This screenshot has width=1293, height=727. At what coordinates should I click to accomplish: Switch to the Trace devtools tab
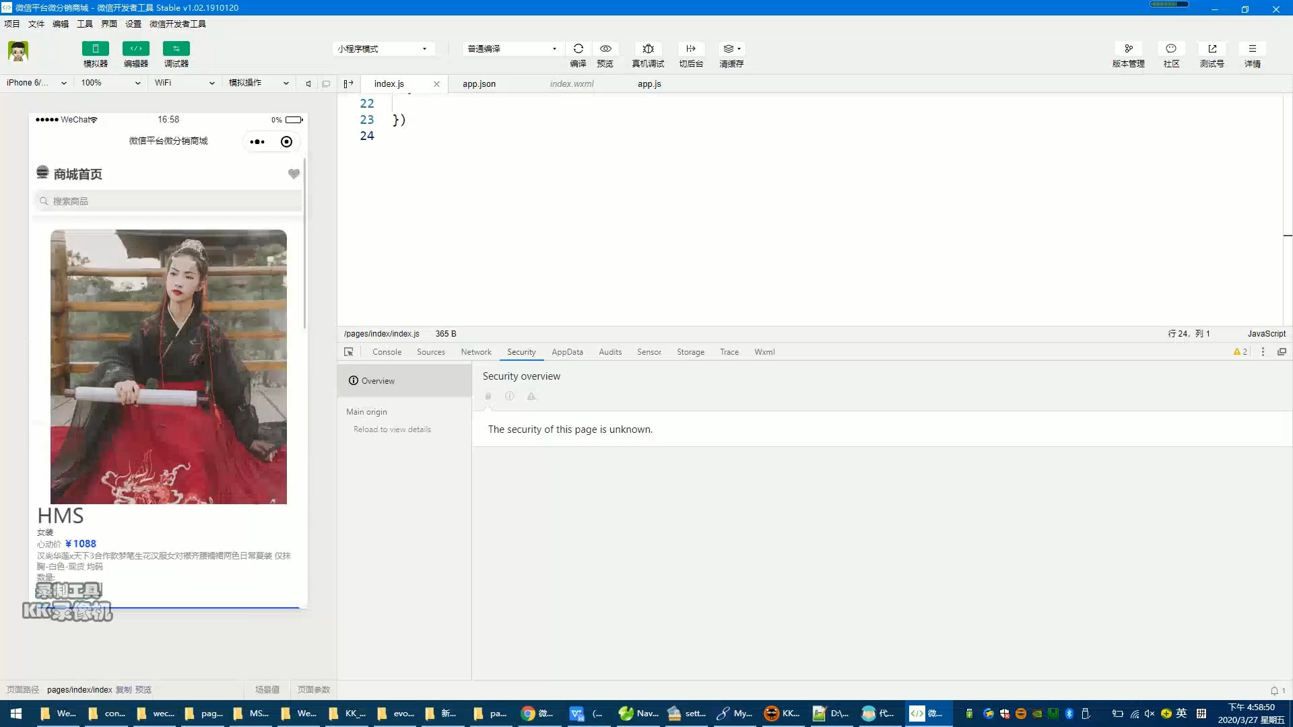[729, 351]
